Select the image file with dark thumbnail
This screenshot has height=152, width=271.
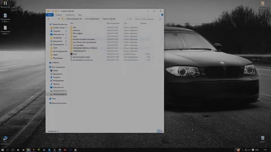pyautogui.click(x=74, y=54)
